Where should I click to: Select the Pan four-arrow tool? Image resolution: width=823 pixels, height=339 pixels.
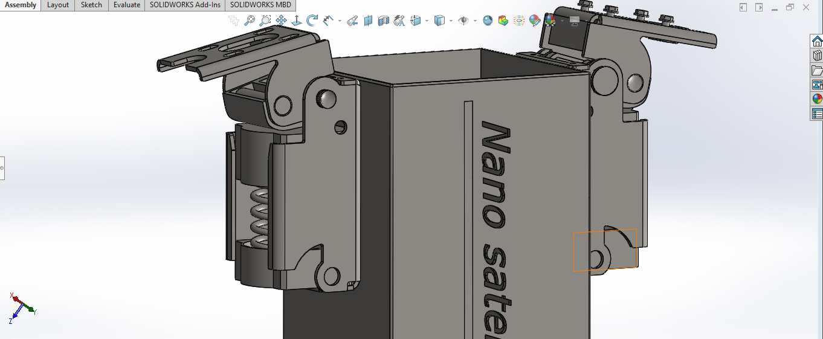click(x=281, y=21)
